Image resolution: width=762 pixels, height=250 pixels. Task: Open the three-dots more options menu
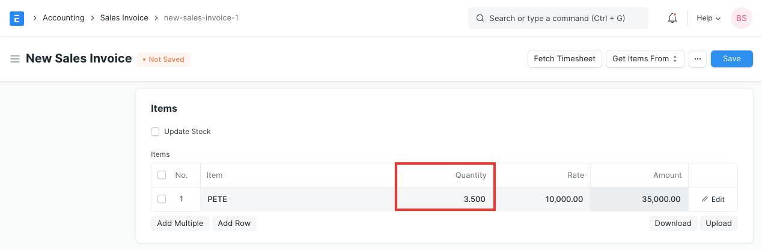click(x=697, y=59)
